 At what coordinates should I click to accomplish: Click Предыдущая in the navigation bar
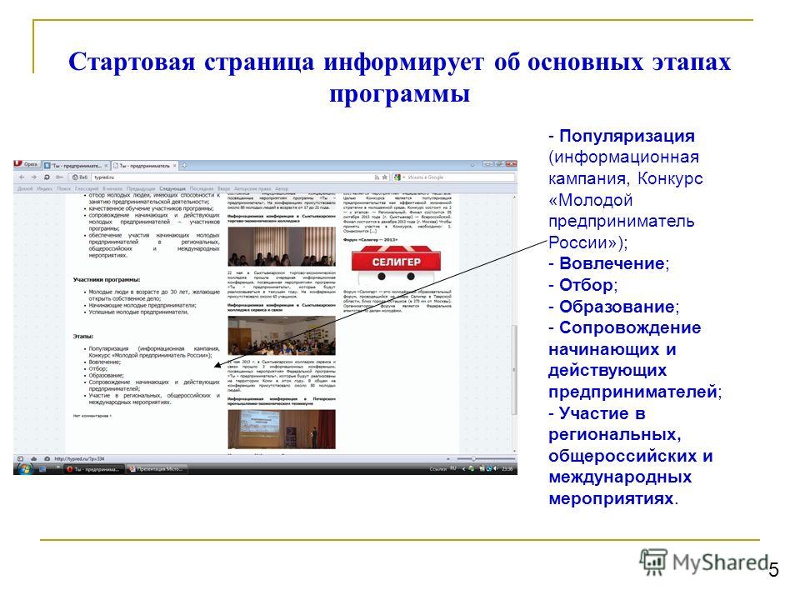point(140,189)
